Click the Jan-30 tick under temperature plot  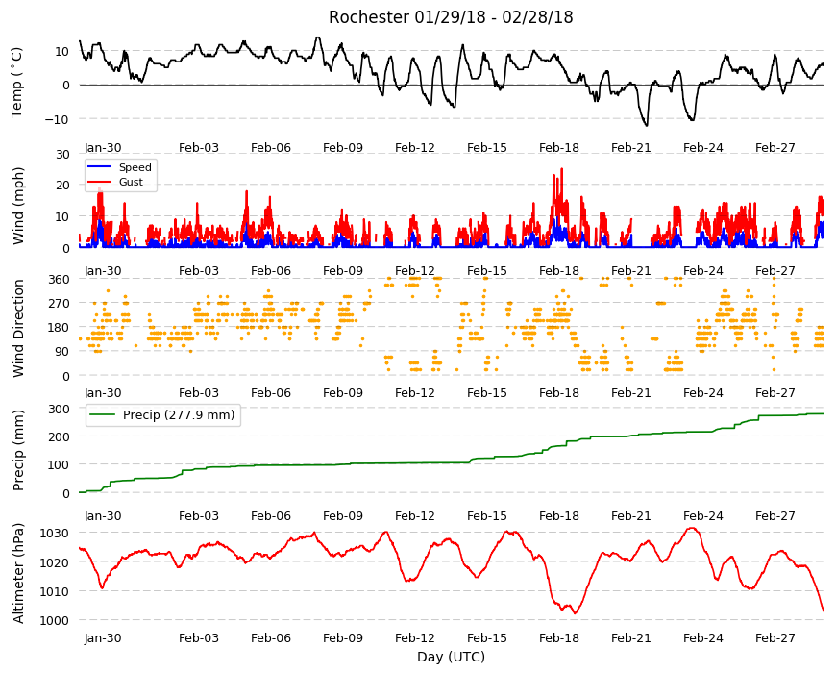point(103,148)
